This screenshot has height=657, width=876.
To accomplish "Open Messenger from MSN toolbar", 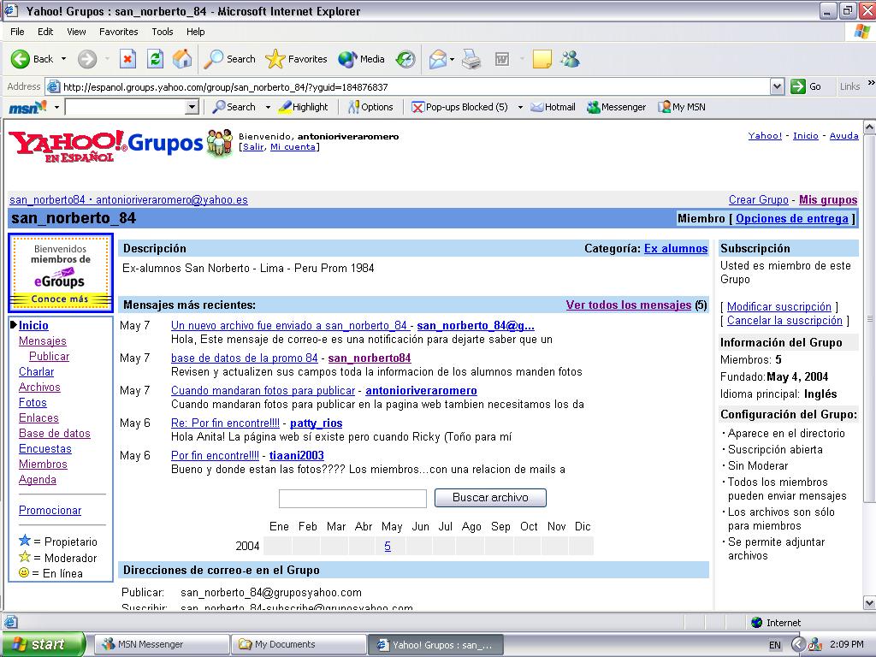I will tap(616, 107).
